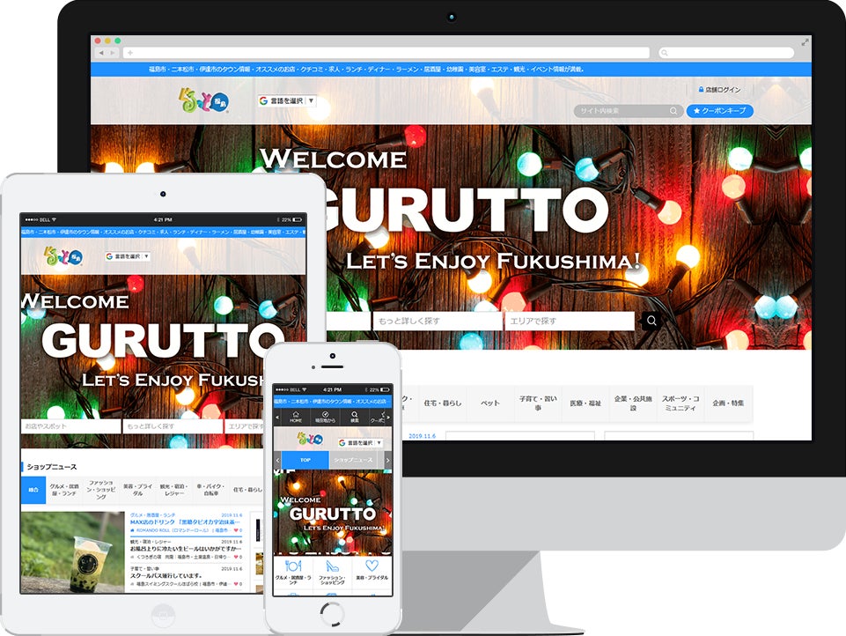846x636 pixels.
Task: Select the ペット category tab on desktop
Action: pyautogui.click(x=489, y=403)
